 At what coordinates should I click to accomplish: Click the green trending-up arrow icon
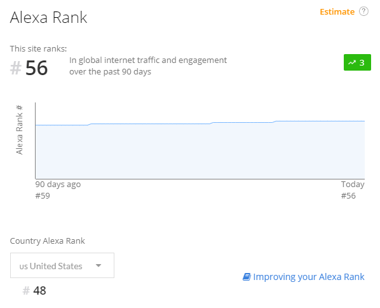[352, 62]
